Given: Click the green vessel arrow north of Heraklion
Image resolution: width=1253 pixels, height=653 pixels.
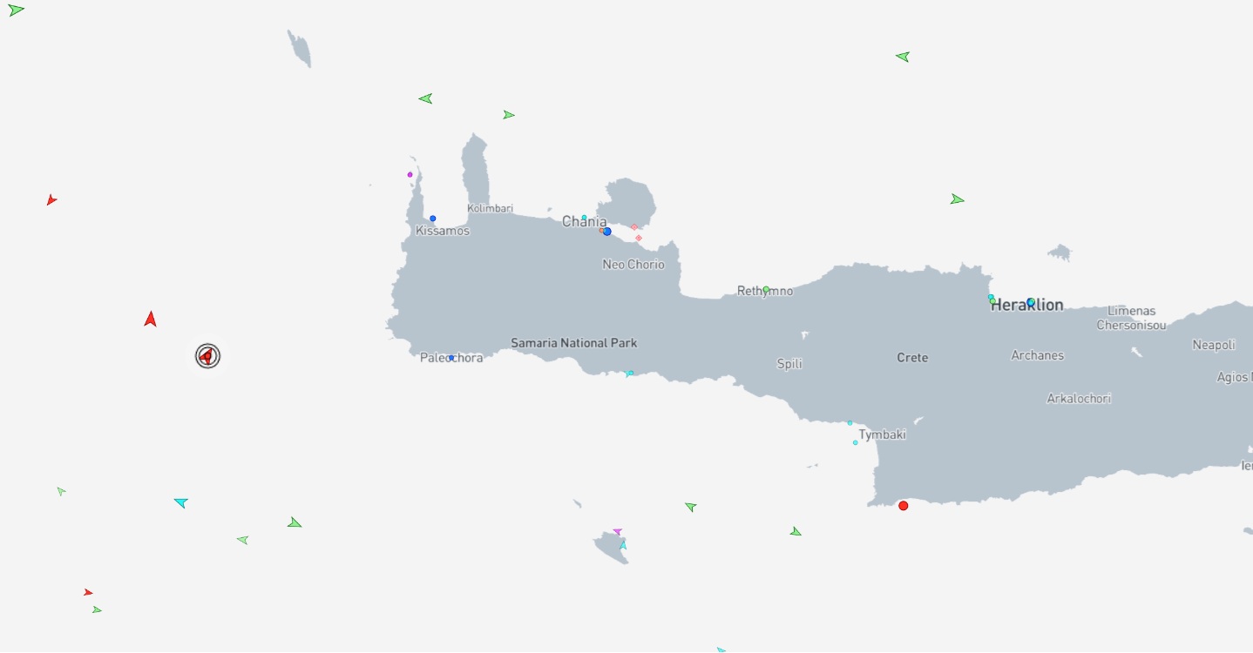Looking at the screenshot, I should click(x=957, y=199).
